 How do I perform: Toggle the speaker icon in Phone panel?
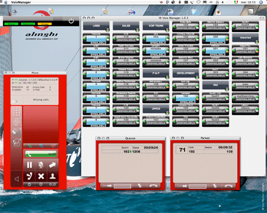pyautogui.click(x=17, y=179)
